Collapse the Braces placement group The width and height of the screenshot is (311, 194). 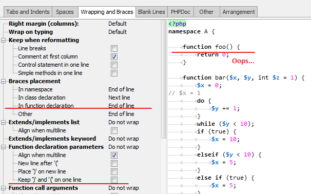(3, 81)
